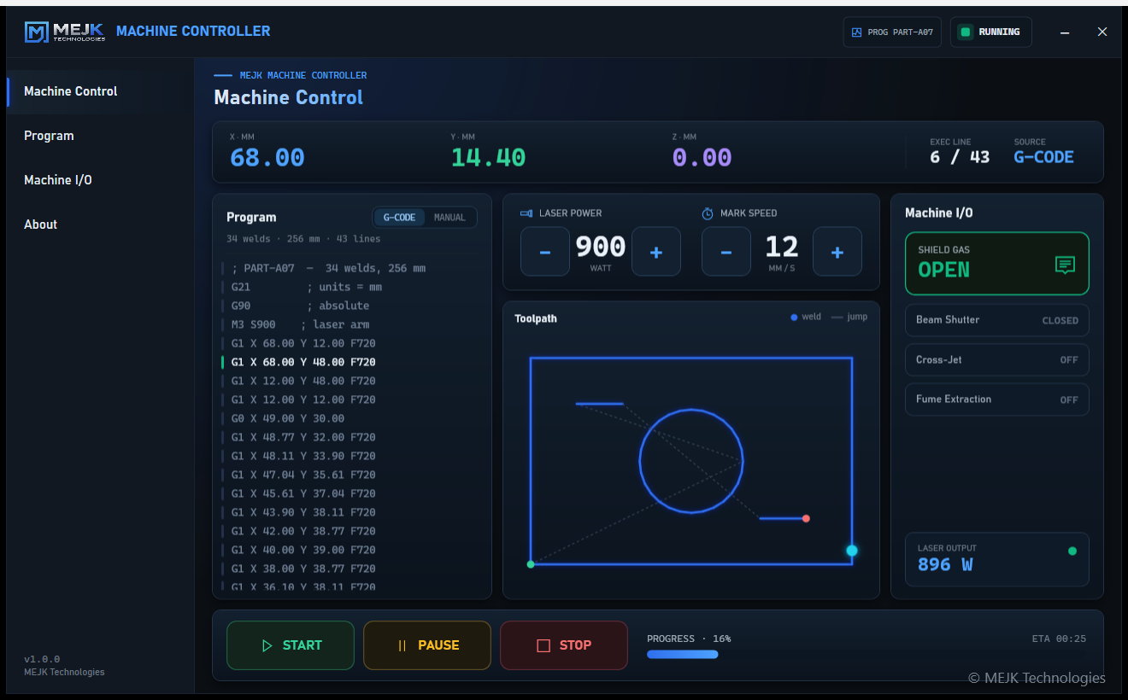1128x700 pixels.
Task: Switch program mode to G-CODE
Action: coord(399,218)
